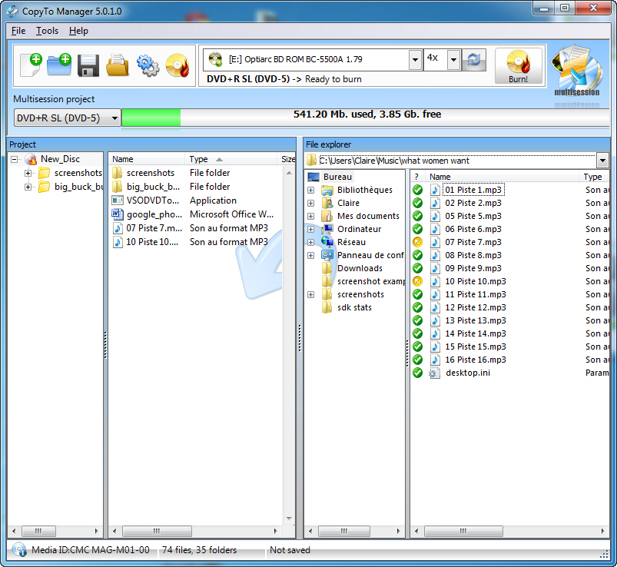The height and width of the screenshot is (567, 617).
Task: Open project with the yellow folder icon
Action: tap(117, 65)
